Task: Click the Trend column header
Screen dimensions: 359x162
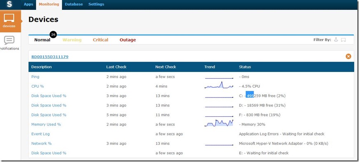Action: click(x=210, y=67)
